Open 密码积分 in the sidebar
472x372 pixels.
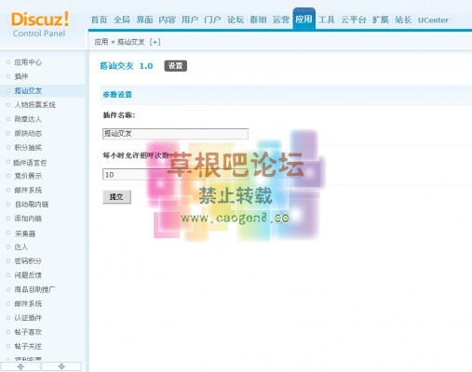[28, 261]
